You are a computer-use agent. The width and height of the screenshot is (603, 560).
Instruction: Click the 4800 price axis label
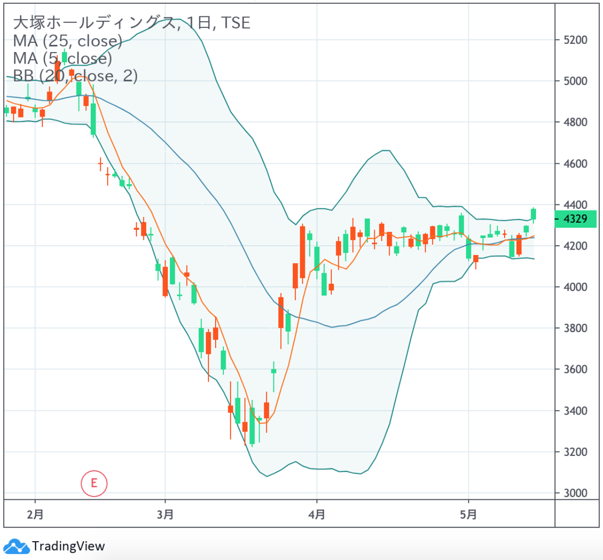click(x=576, y=122)
